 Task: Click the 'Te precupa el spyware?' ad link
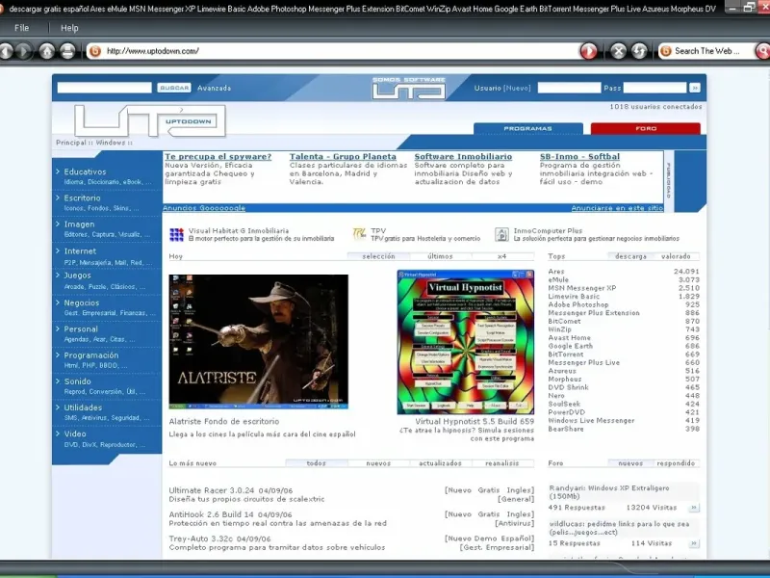click(218, 156)
